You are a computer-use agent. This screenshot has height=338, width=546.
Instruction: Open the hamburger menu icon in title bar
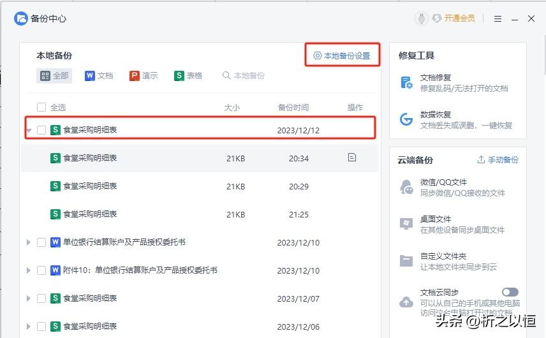click(498, 18)
